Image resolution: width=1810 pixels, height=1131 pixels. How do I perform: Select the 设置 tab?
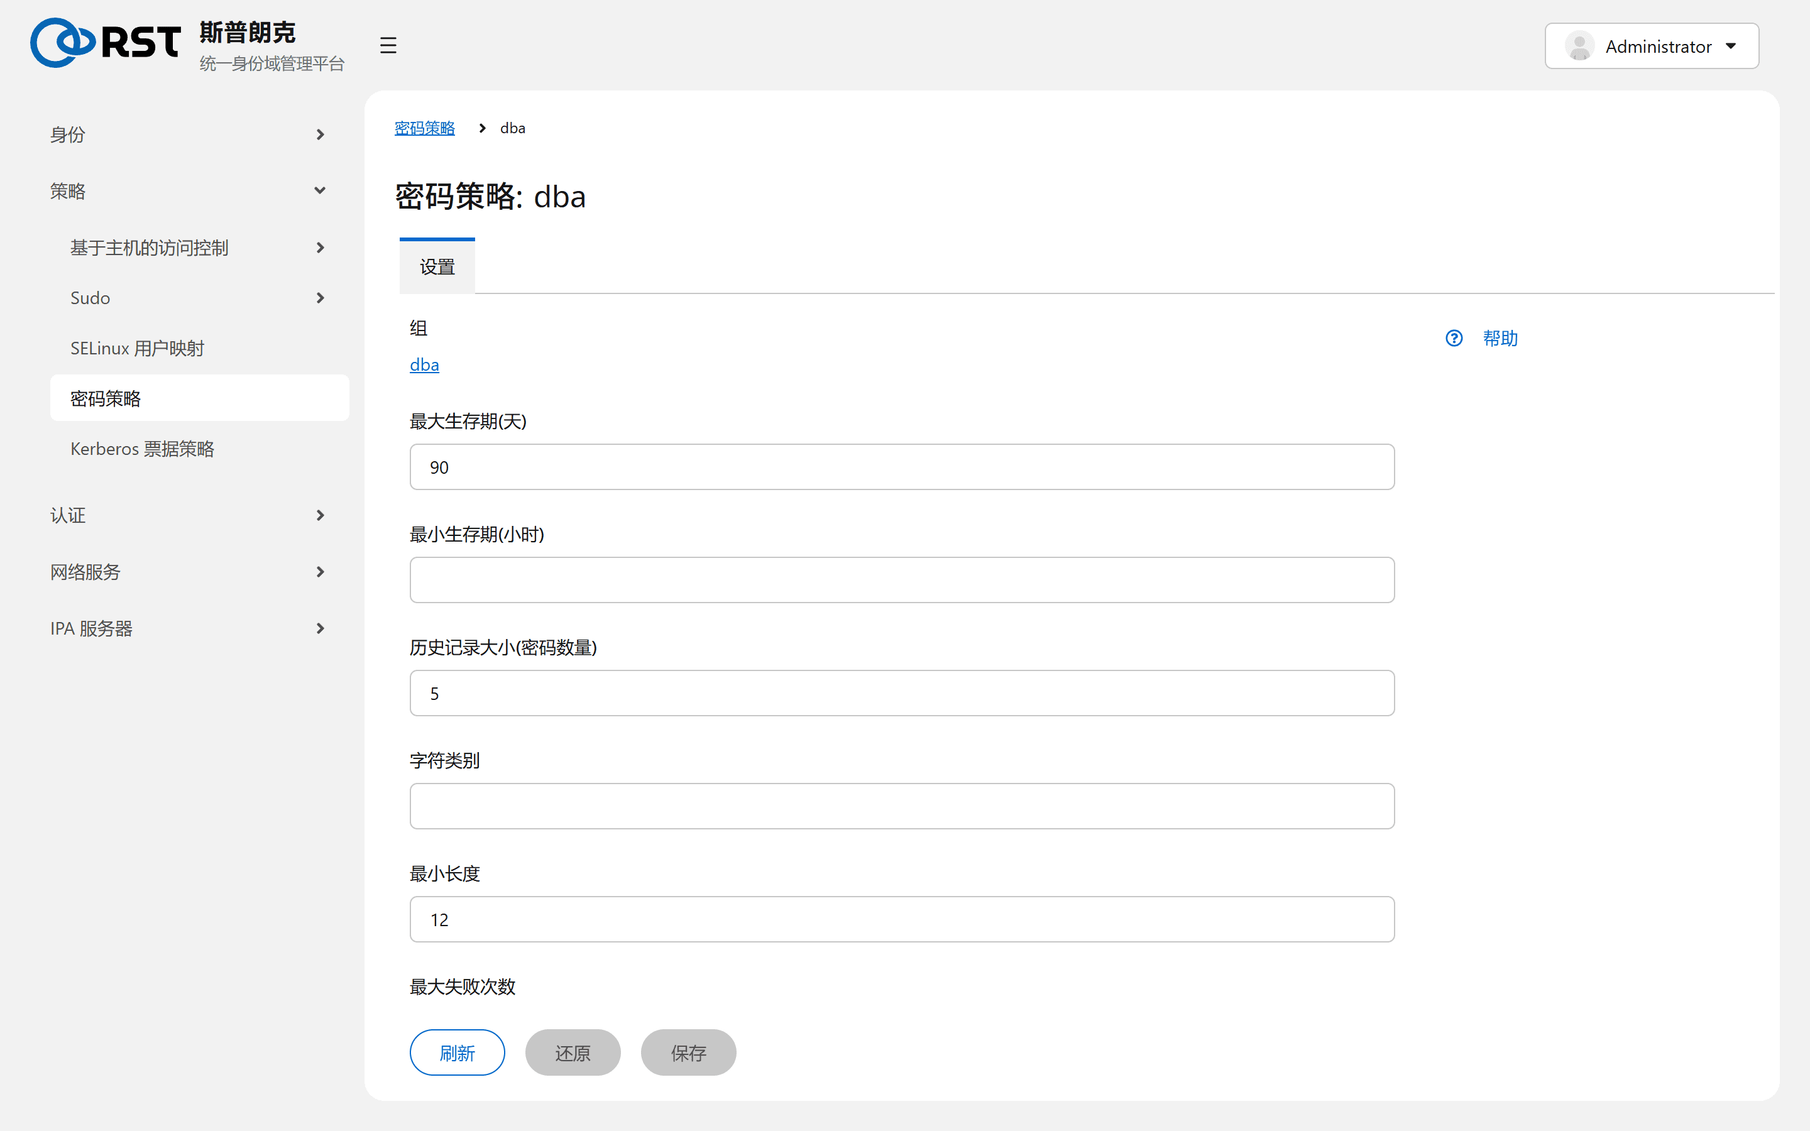point(437,266)
